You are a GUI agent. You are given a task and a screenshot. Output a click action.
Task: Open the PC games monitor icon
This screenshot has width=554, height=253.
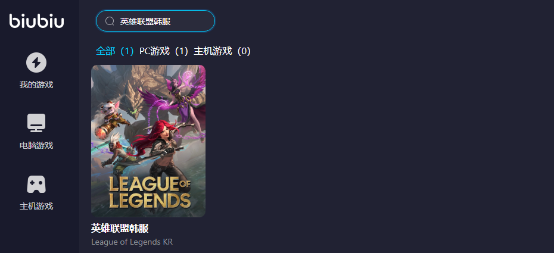(x=36, y=123)
